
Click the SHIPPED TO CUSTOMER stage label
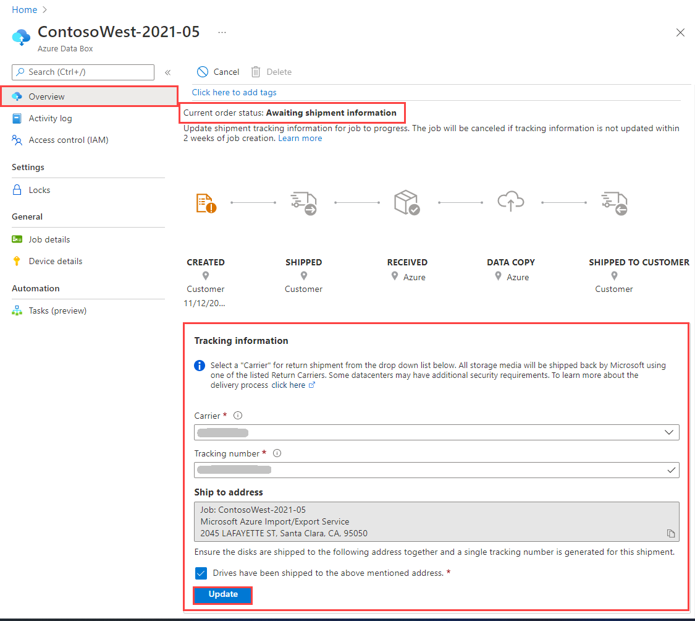point(639,262)
